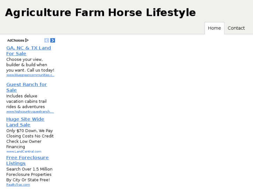The height and width of the screenshot is (189, 253).
Task: Show previous ads with left arrow
Action: pyautogui.click(x=47, y=40)
